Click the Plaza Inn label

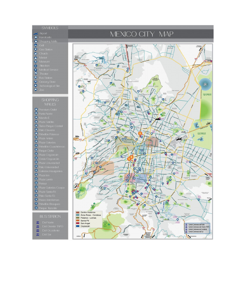(44, 175)
